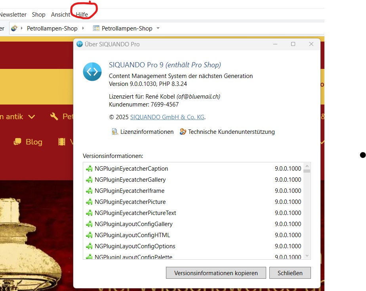Expand the arrow after the home icon
The width and height of the screenshot is (366, 291).
(x=22, y=28)
